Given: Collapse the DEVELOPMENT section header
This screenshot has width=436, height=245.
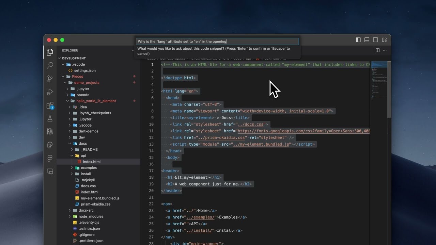Looking at the screenshot, I should (74, 58).
